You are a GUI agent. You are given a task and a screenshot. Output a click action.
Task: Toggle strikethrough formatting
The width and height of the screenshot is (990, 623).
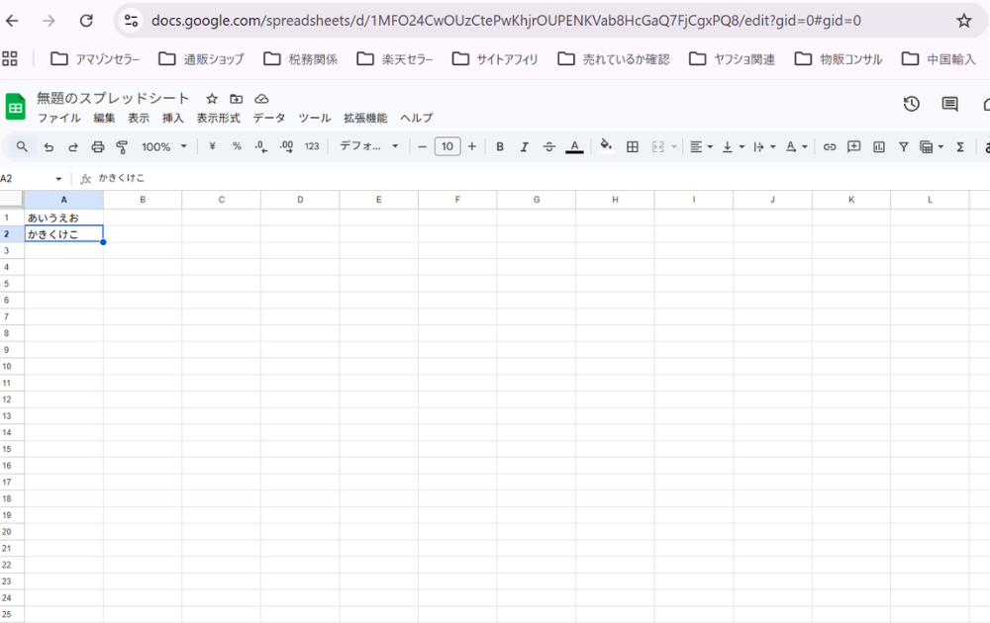pos(549,146)
